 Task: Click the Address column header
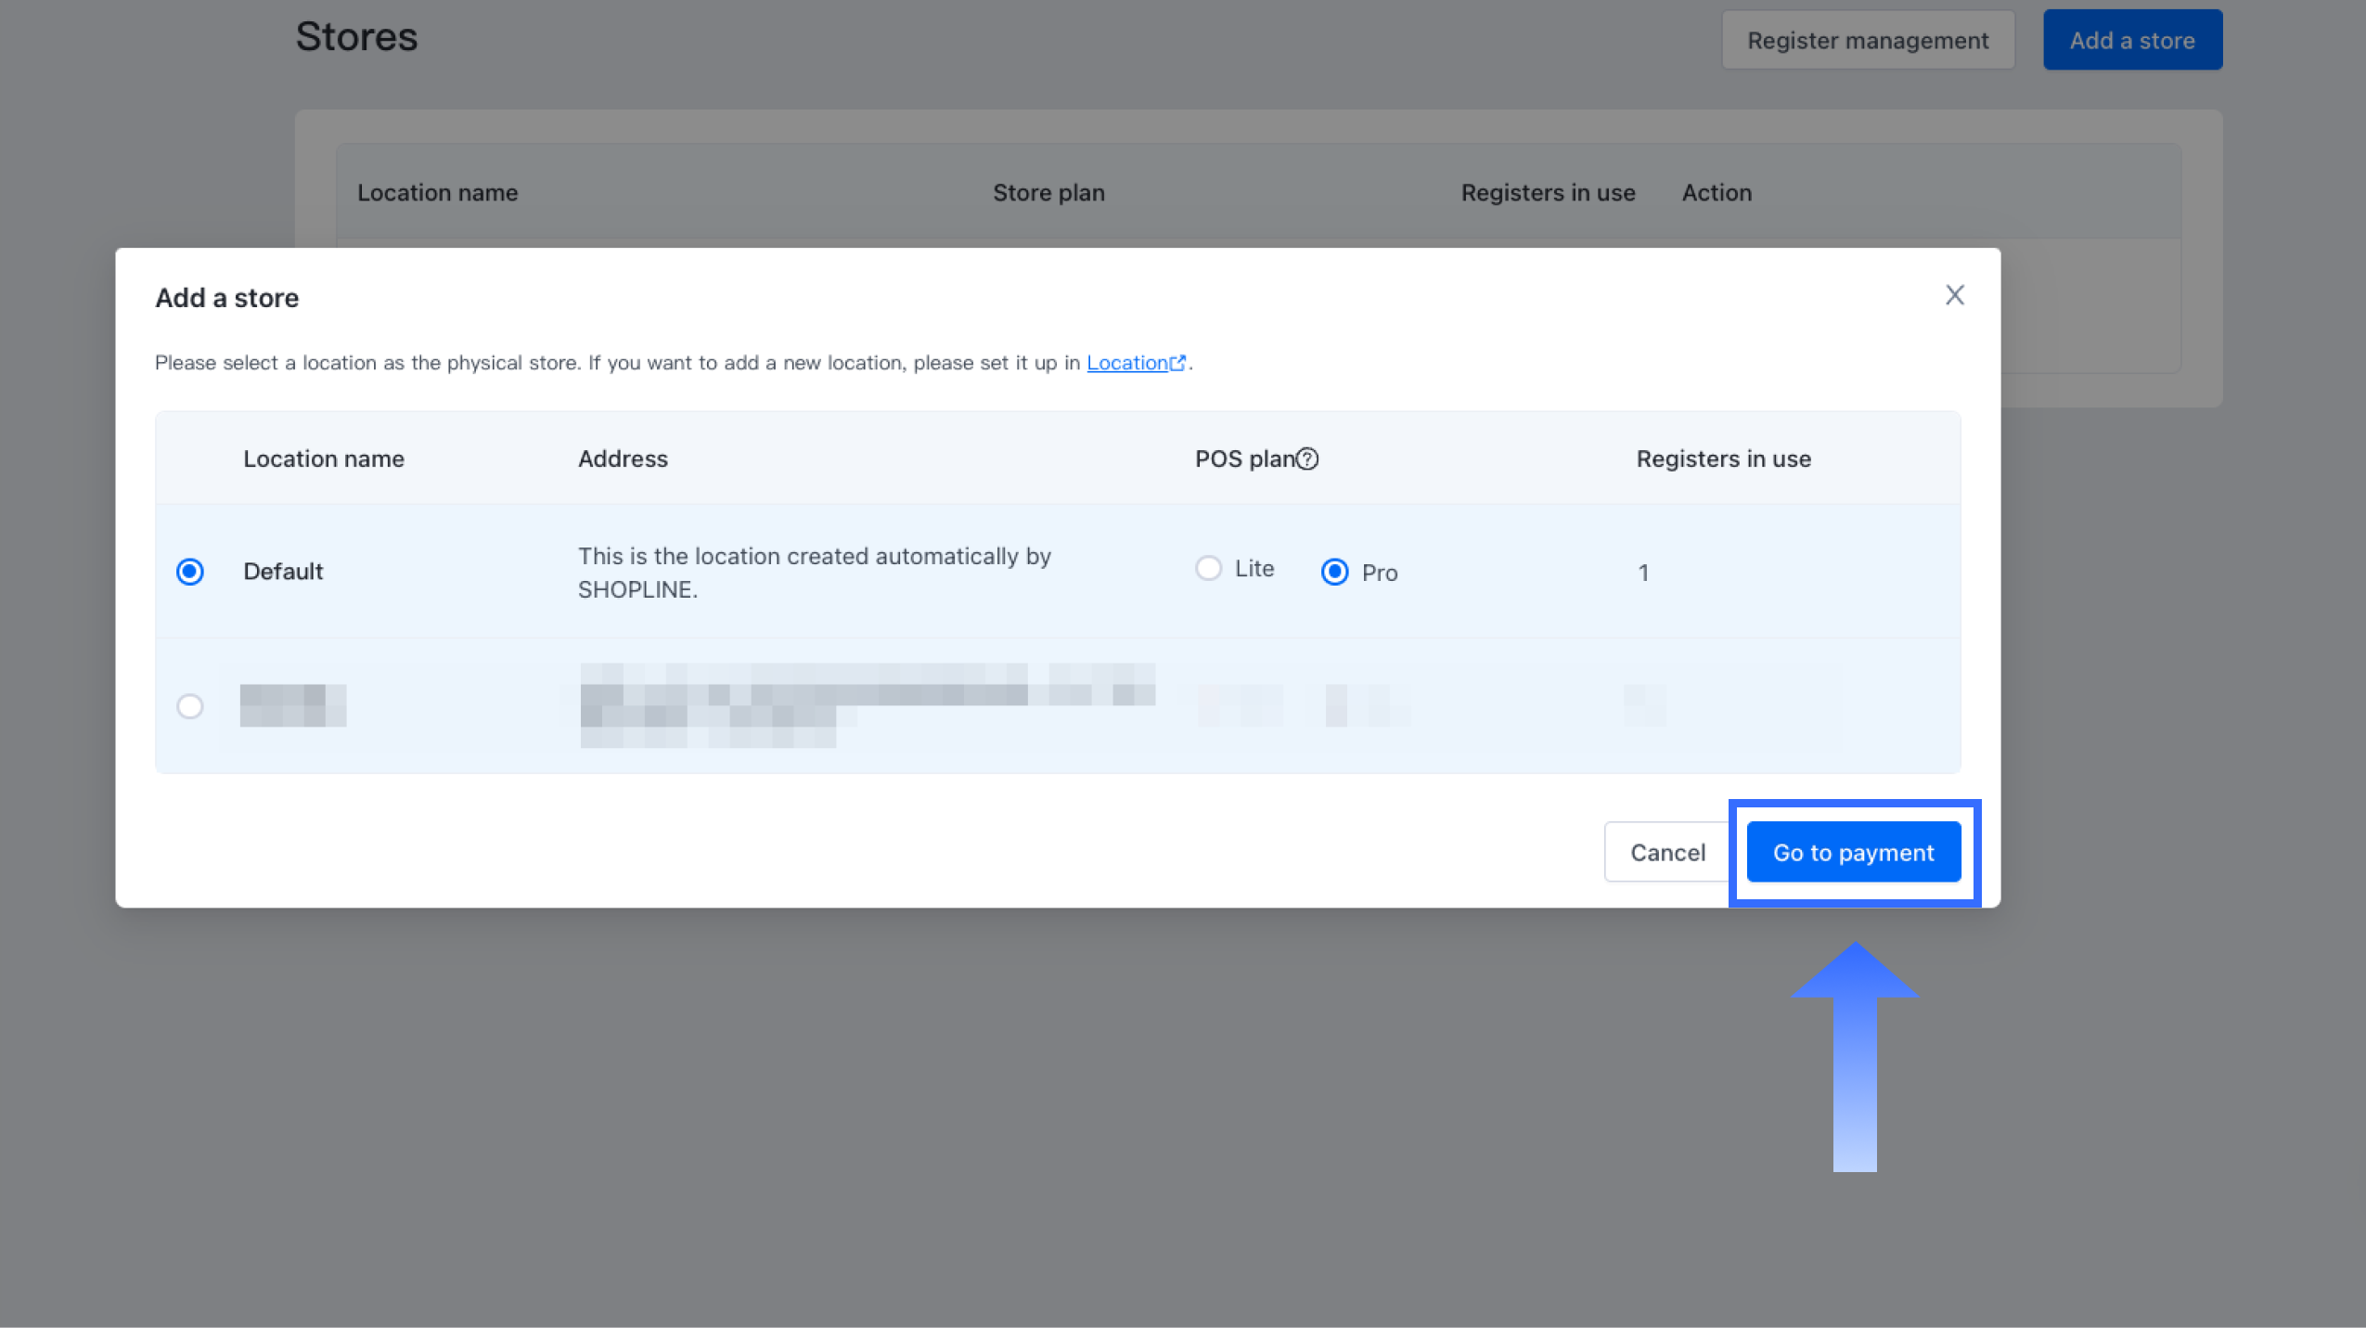coord(623,458)
